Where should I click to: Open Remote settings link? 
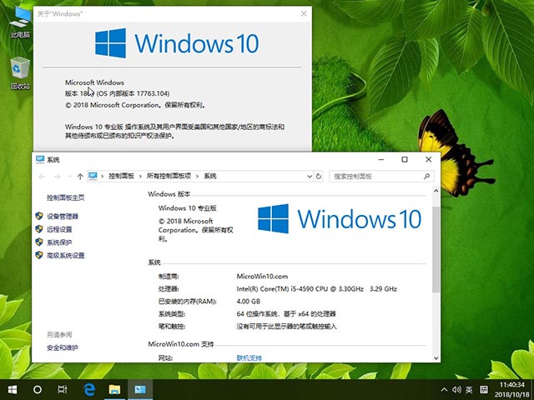(x=59, y=229)
